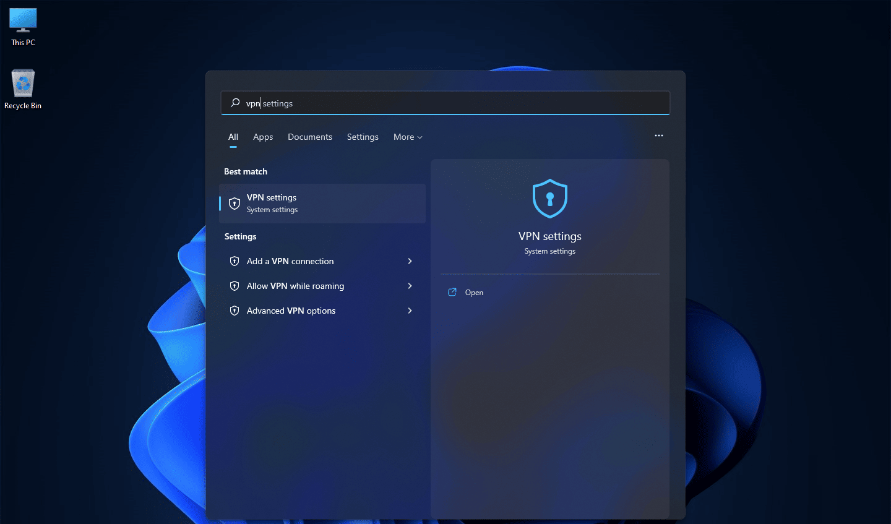The width and height of the screenshot is (891, 524).
Task: Click the Best match heading
Action: coord(246,171)
